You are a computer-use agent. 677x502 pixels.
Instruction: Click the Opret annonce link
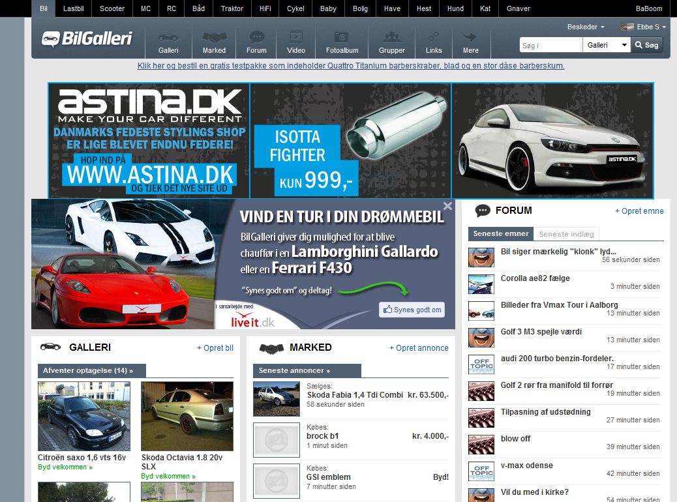click(x=419, y=348)
